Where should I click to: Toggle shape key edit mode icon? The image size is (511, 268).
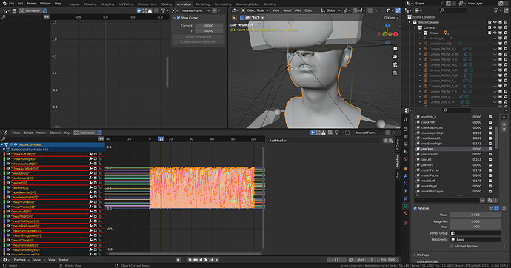pos(496,208)
